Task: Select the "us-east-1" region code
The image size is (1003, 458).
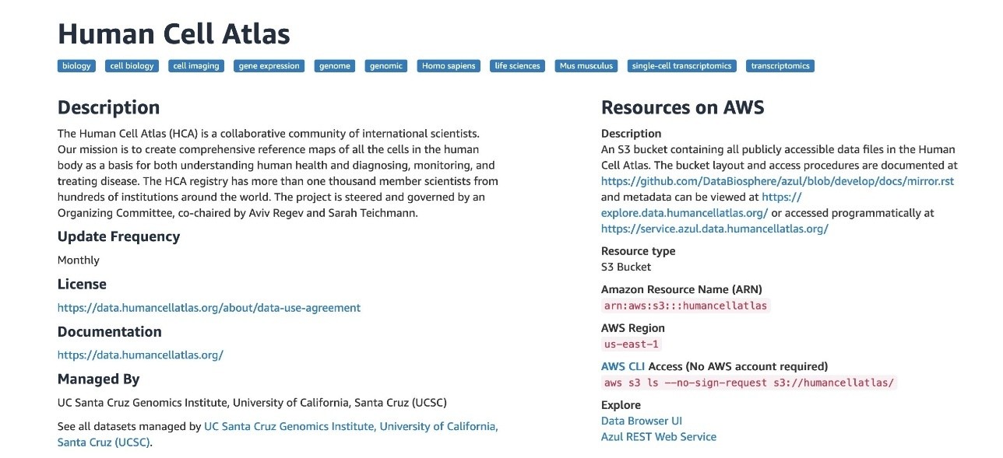Action: 632,344
